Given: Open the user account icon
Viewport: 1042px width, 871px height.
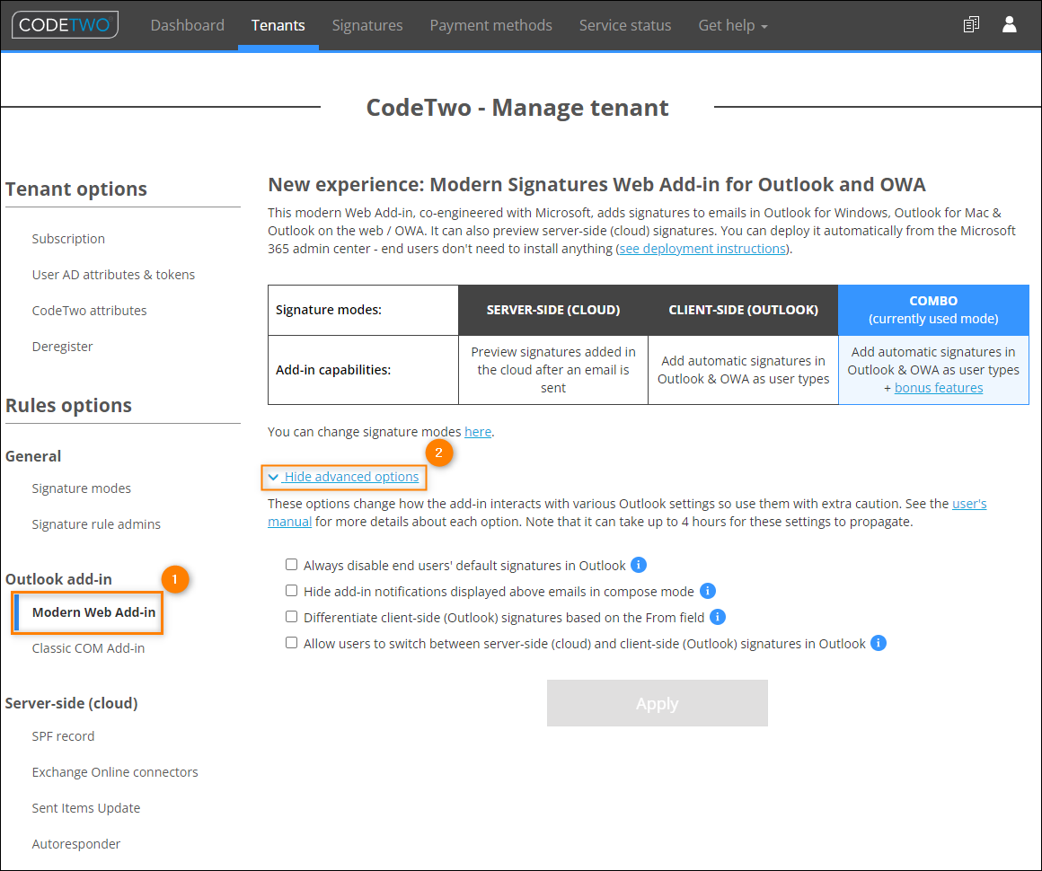Looking at the screenshot, I should (1009, 24).
